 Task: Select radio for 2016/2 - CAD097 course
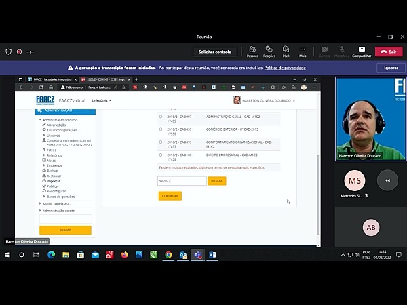click(x=161, y=117)
